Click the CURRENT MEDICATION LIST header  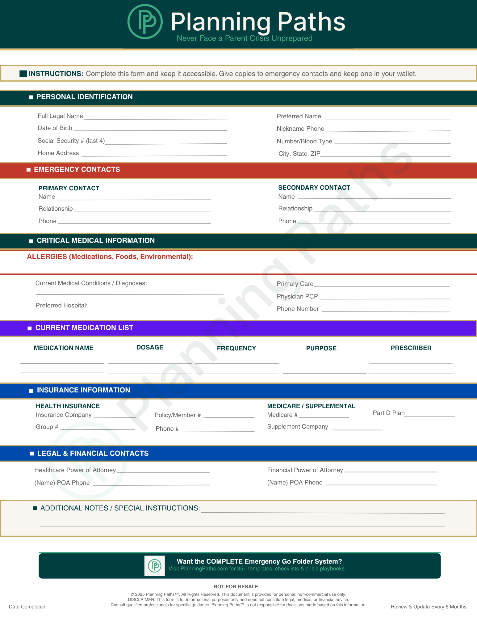(238, 328)
